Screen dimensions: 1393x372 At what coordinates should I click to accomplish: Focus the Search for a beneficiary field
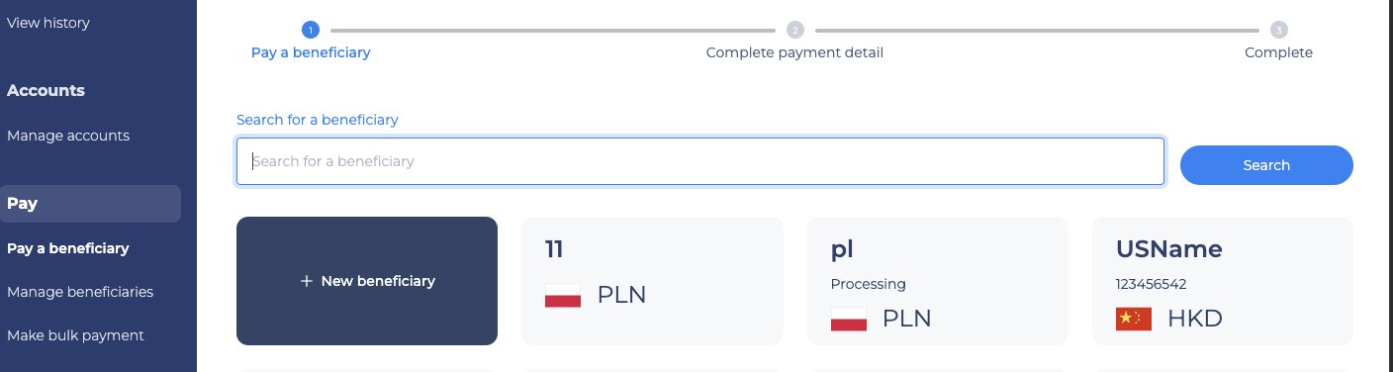(700, 161)
